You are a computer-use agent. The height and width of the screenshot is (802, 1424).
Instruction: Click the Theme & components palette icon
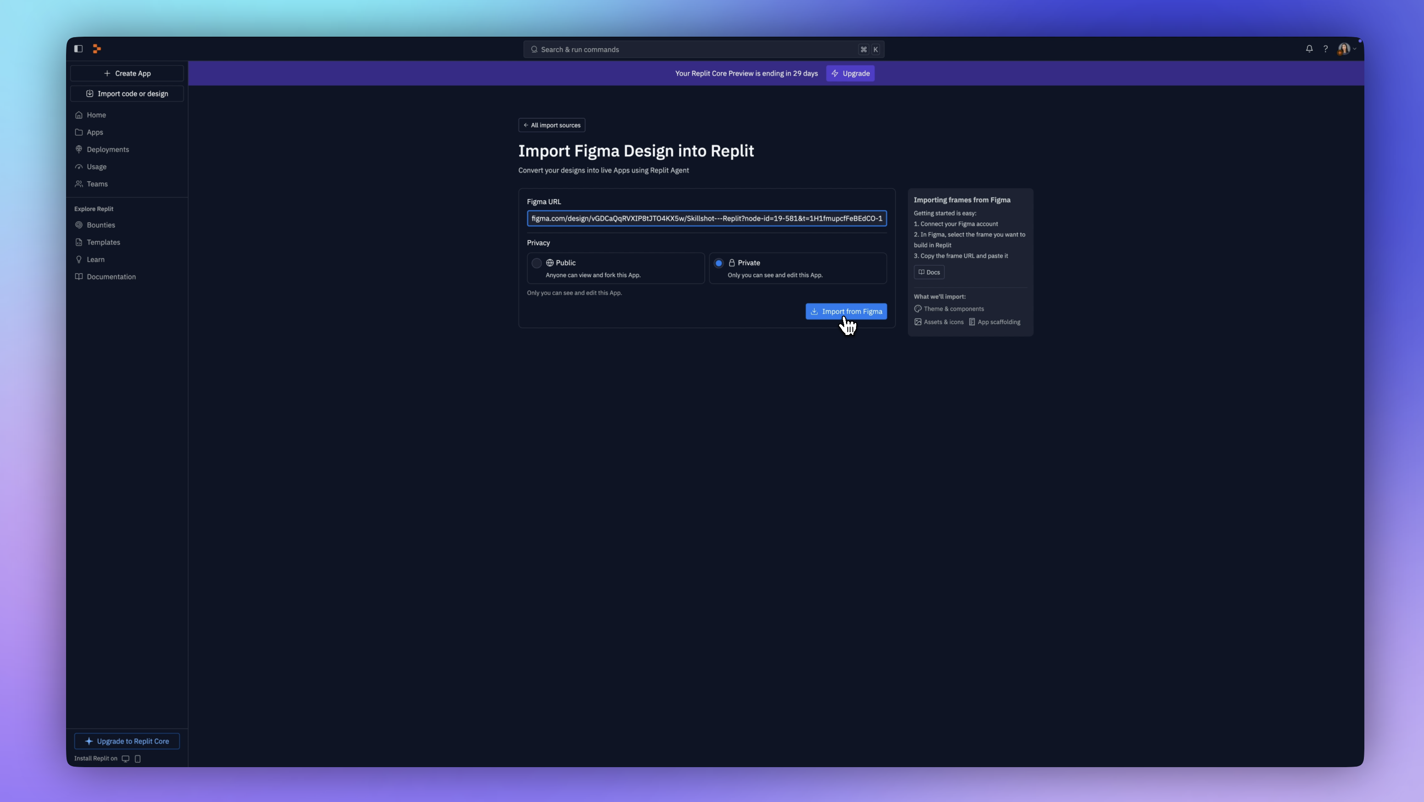point(918,308)
